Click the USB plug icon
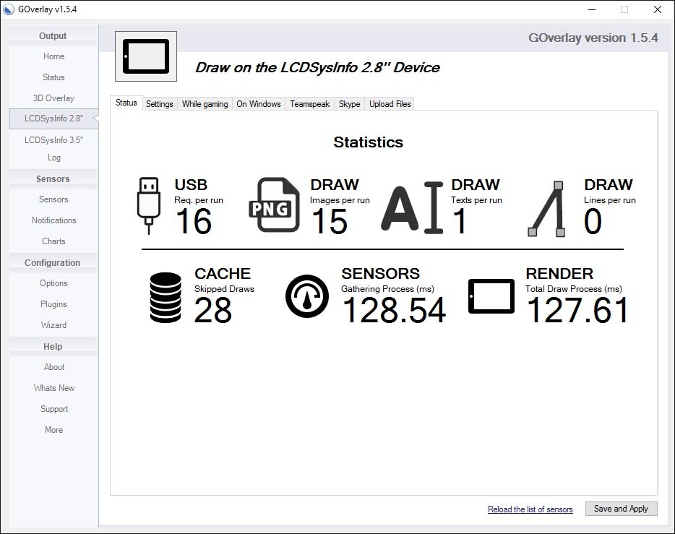The image size is (675, 534). pos(148,205)
